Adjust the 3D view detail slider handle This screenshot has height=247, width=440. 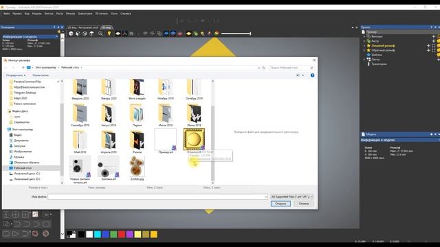tap(250, 34)
